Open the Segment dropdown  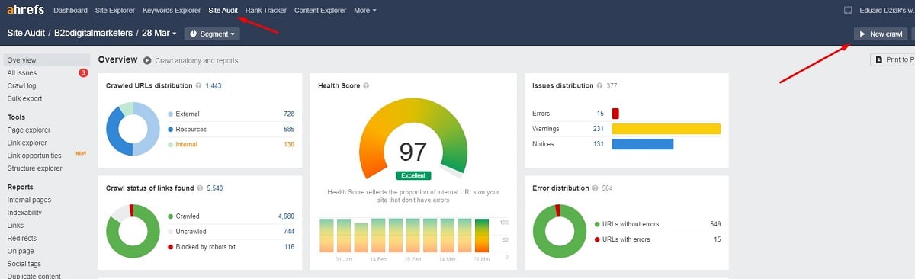click(x=211, y=34)
